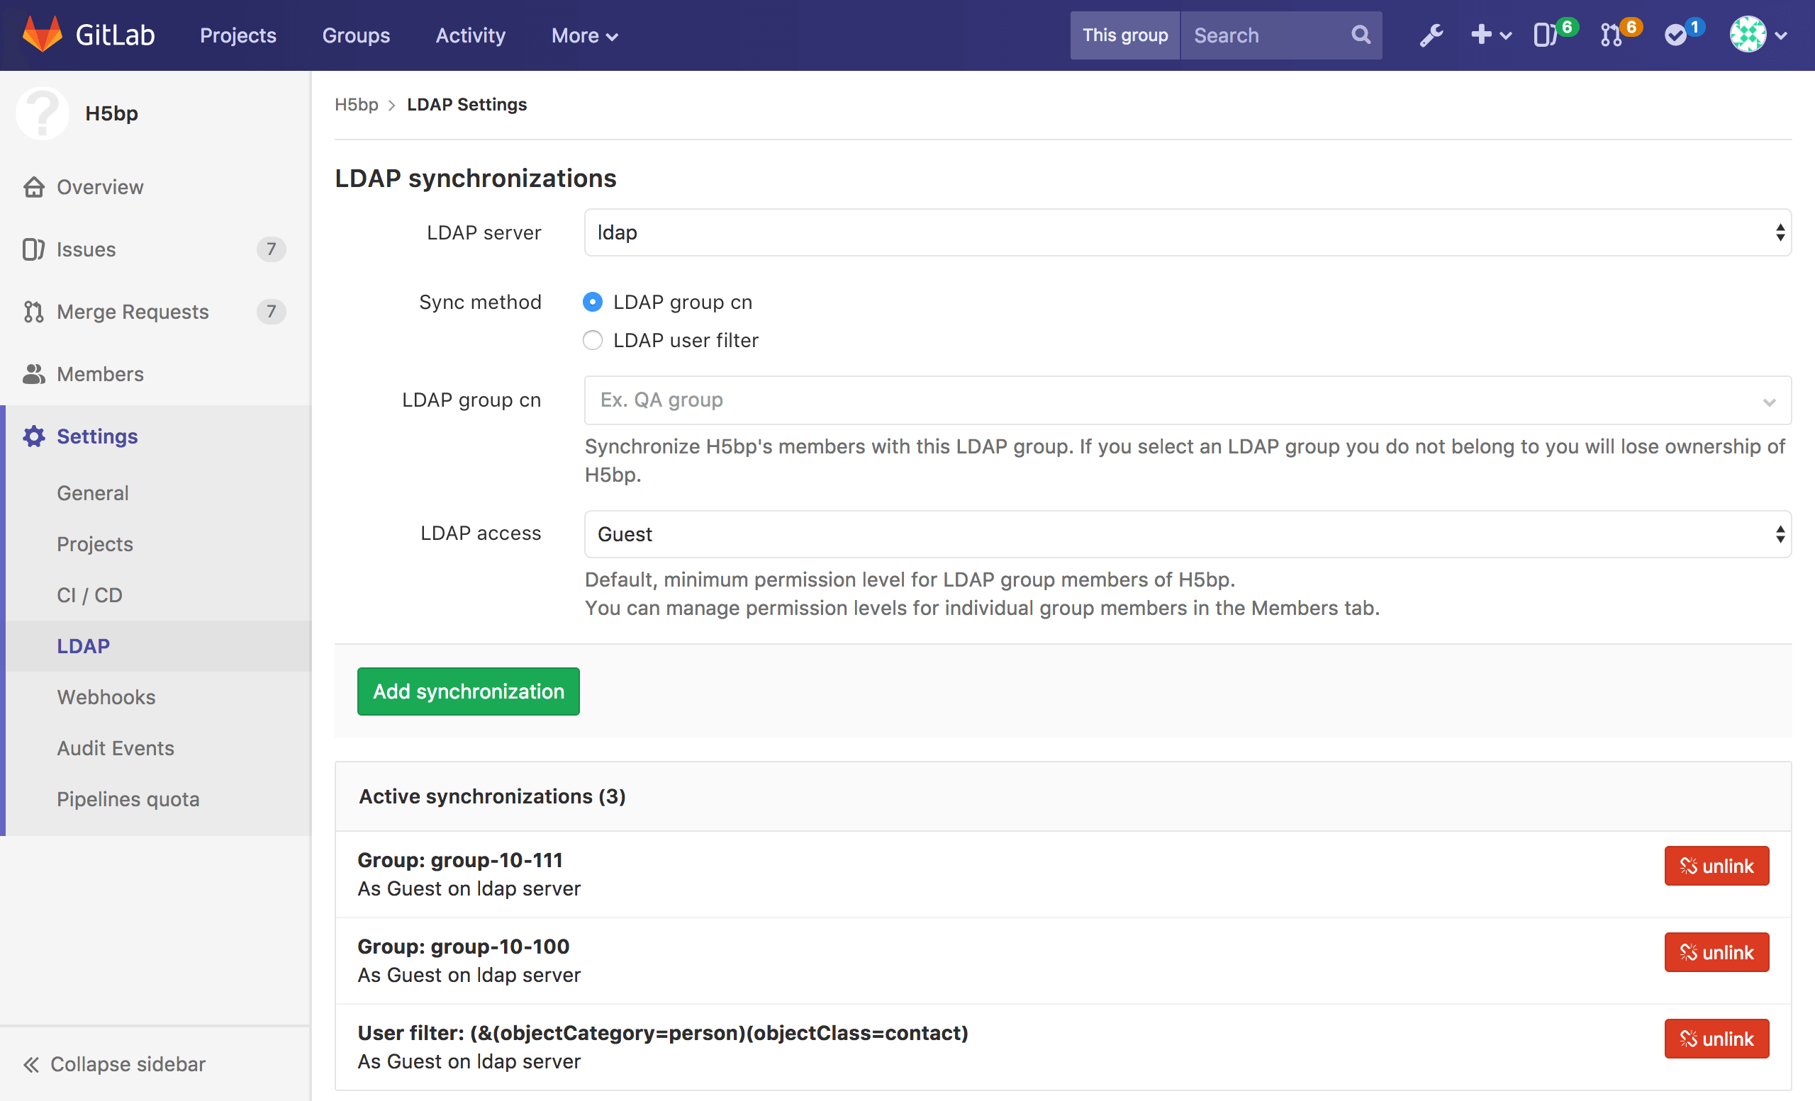
Task: Click the wrench/admin settings icon
Action: [x=1431, y=35]
